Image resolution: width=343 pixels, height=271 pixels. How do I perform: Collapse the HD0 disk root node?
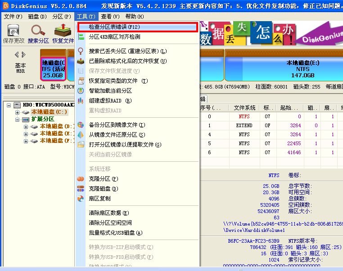click(9, 105)
